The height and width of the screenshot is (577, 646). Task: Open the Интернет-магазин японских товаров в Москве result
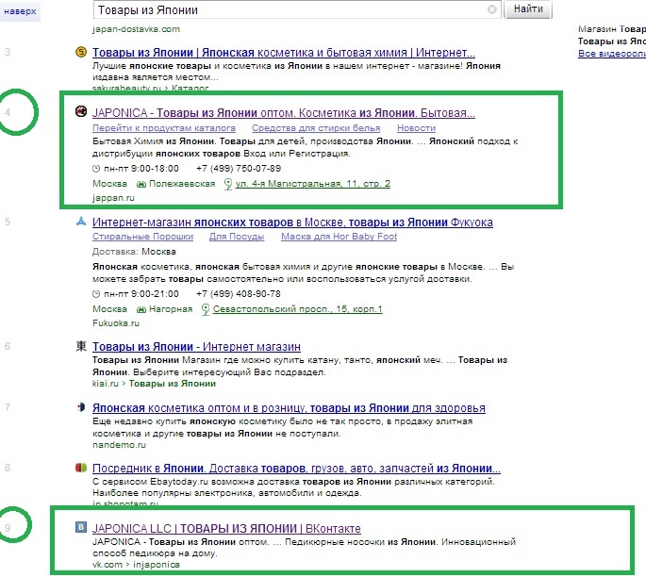click(292, 223)
